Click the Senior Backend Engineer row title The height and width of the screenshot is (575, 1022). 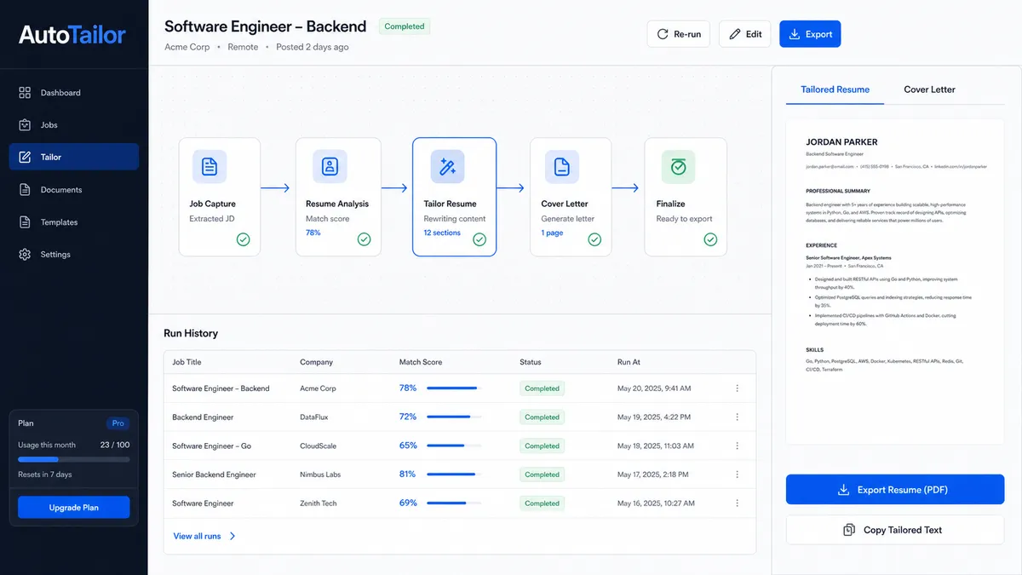[214, 474]
